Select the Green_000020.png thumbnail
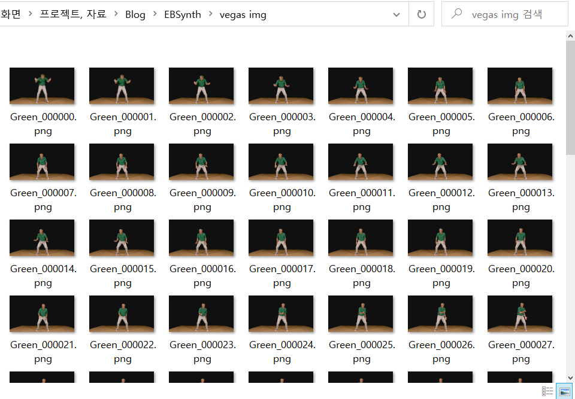Viewport: 575px width, 399px height. [x=520, y=238]
